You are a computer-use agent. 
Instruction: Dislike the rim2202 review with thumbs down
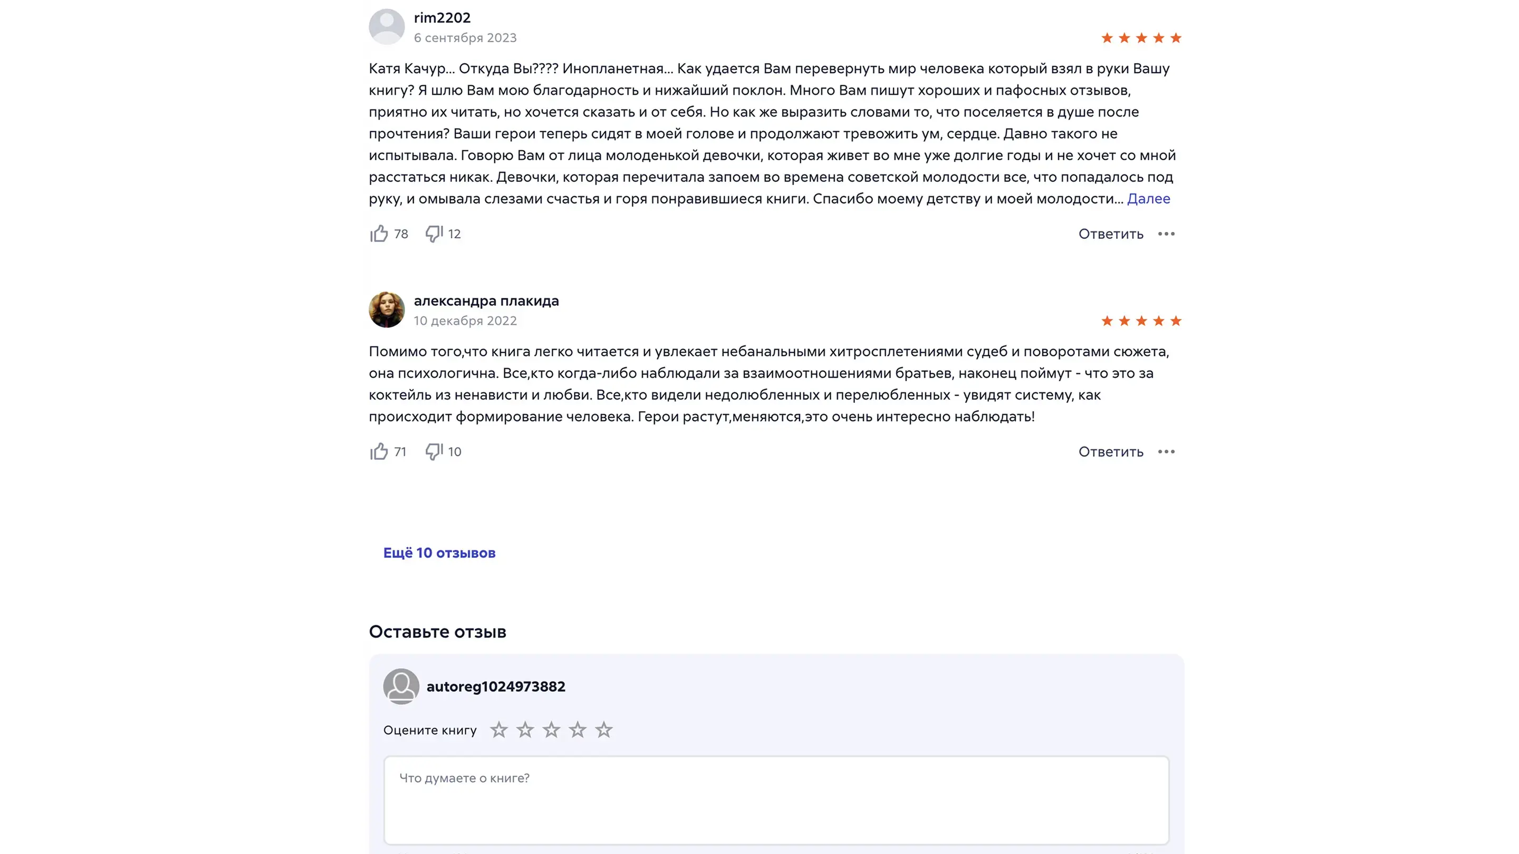[434, 234]
